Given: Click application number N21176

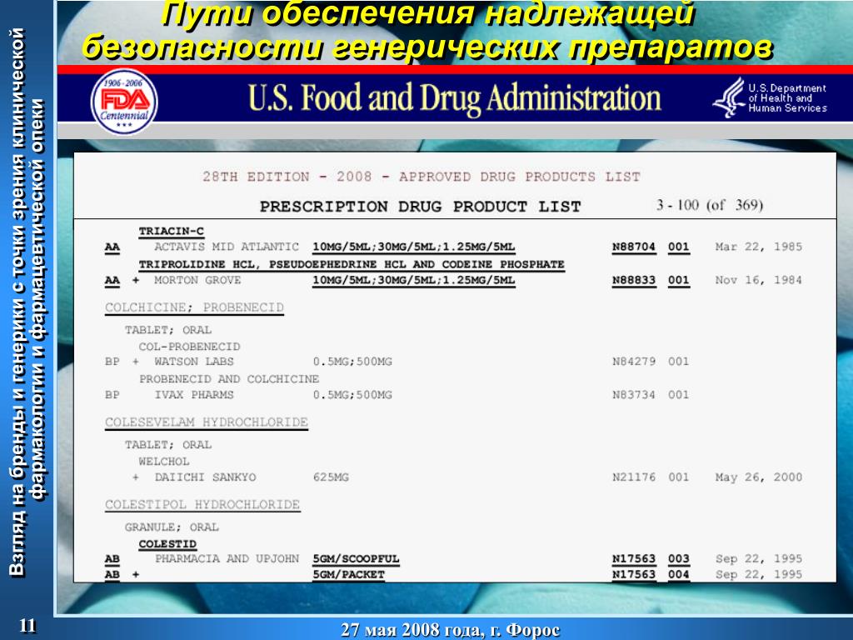Looking at the screenshot, I should point(634,477).
